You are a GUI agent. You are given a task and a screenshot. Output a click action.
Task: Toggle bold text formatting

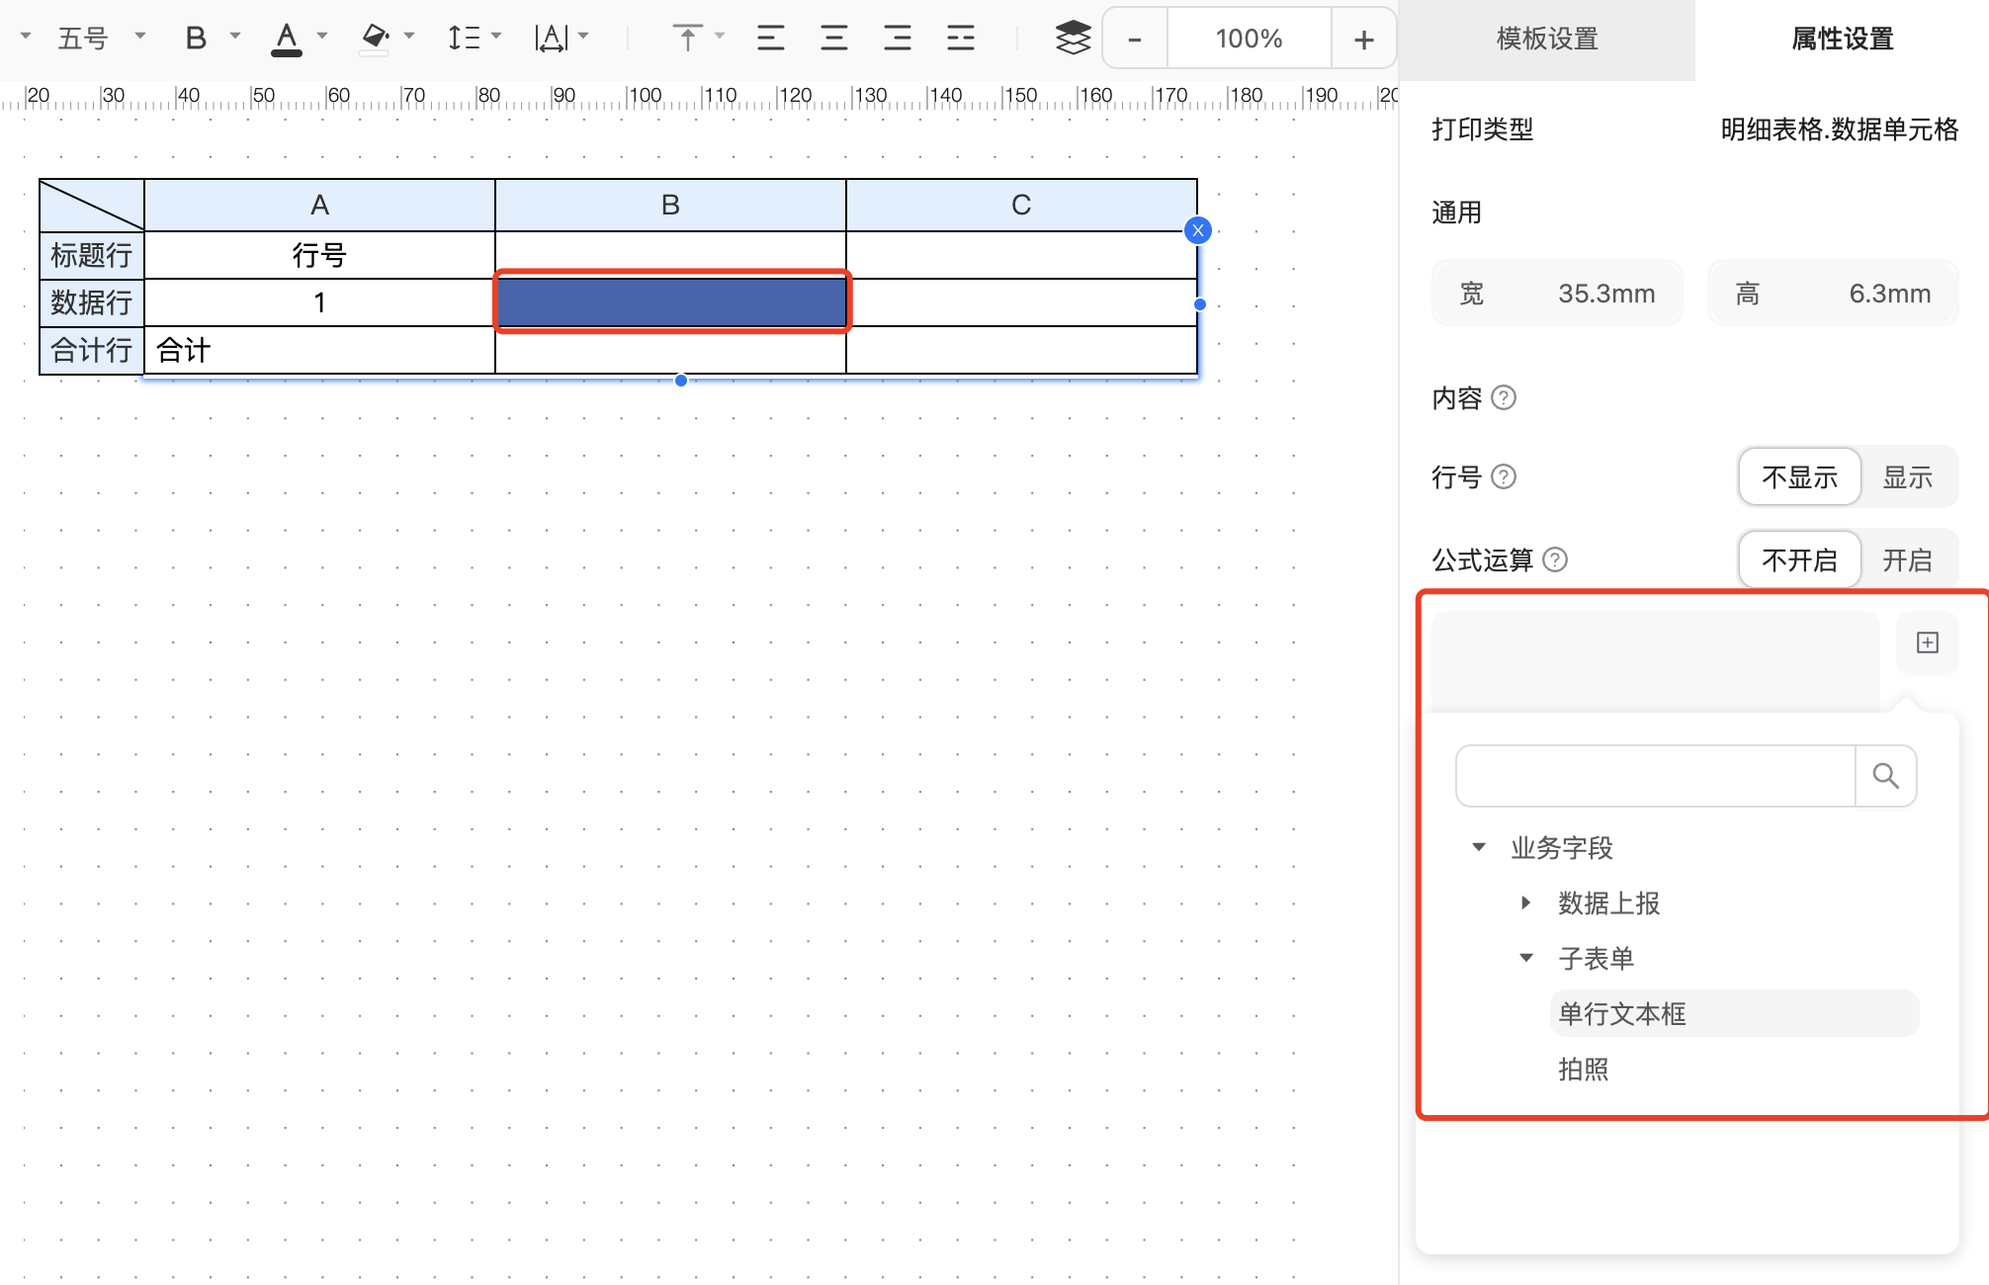point(196,39)
